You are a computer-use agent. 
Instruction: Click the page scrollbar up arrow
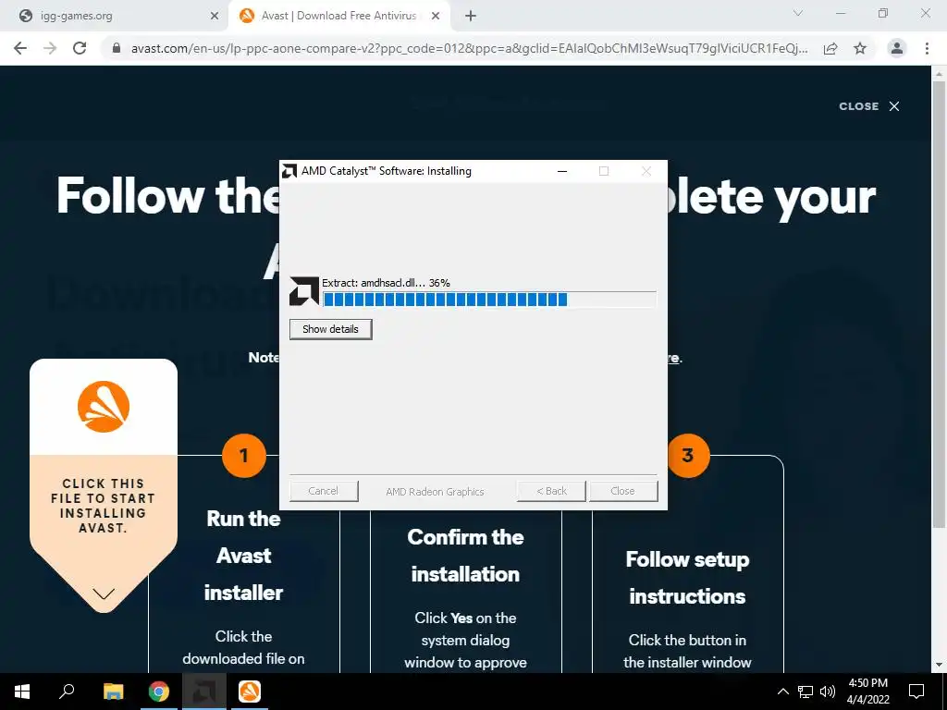(x=939, y=74)
